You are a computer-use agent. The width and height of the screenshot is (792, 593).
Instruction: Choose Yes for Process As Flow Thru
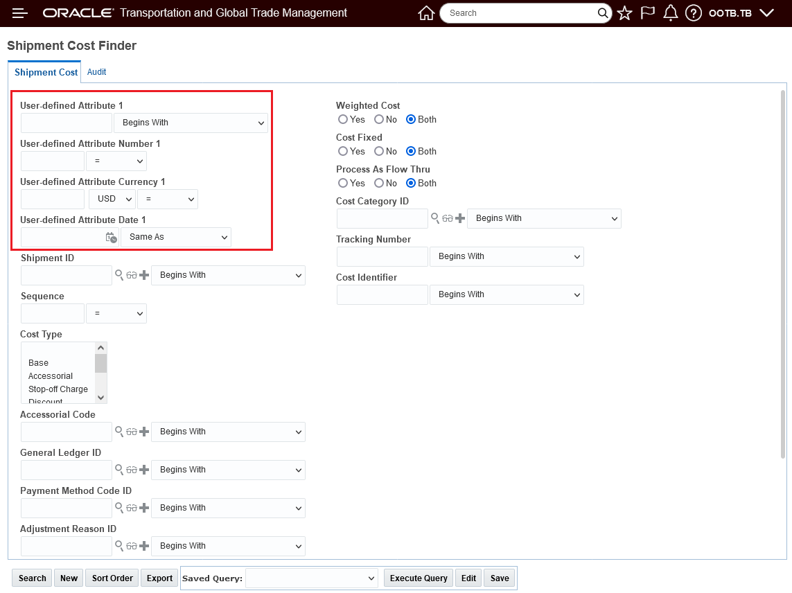[x=343, y=184]
